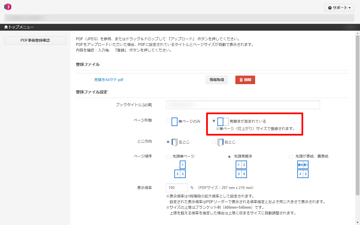Go to トップメニュー in navigation bar
Image resolution: width=360 pixels, height=225 pixels.
[x=19, y=27]
